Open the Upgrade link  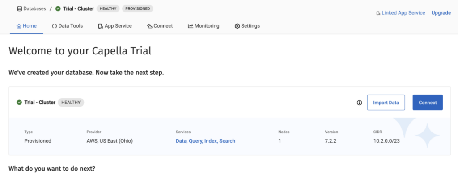tap(441, 13)
